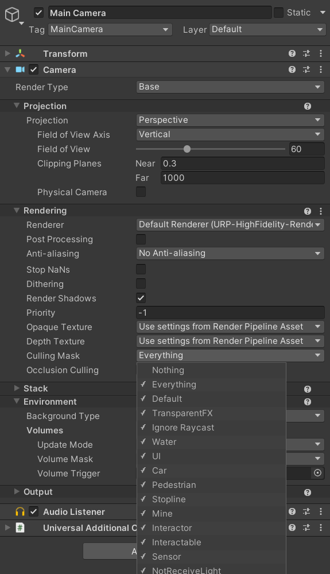The image size is (330, 574).
Task: Open Camera component more options menu
Action: tap(321, 69)
